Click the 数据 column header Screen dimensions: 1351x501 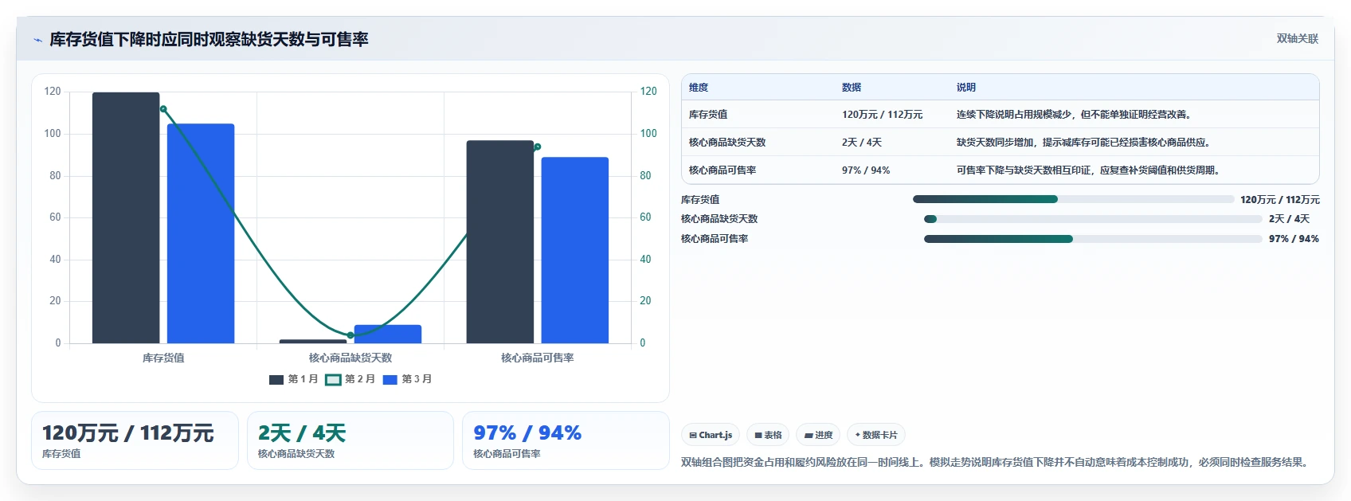pyautogui.click(x=852, y=88)
